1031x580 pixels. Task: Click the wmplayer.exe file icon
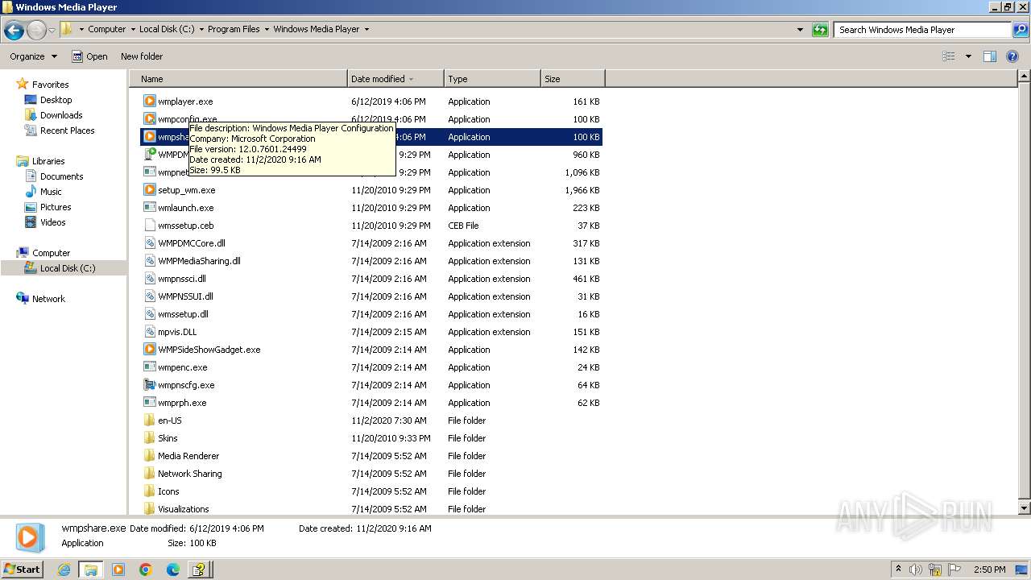(x=149, y=101)
